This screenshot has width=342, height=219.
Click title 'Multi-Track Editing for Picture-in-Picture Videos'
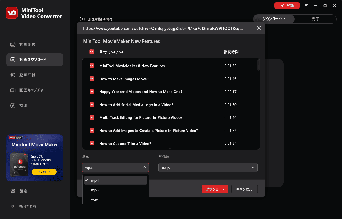(141, 117)
